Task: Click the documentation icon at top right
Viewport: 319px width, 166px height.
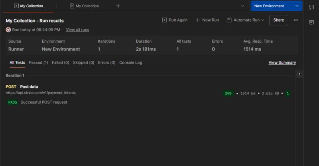Action: (311, 7)
